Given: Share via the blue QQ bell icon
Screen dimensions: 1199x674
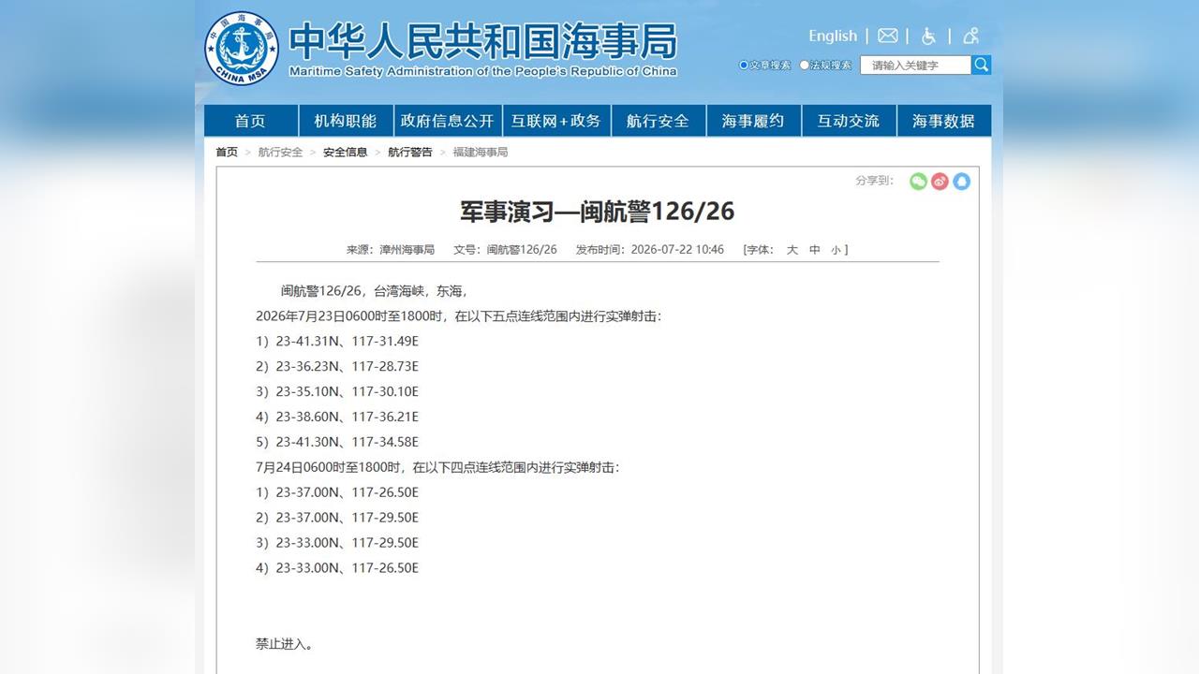Looking at the screenshot, I should pyautogui.click(x=961, y=182).
